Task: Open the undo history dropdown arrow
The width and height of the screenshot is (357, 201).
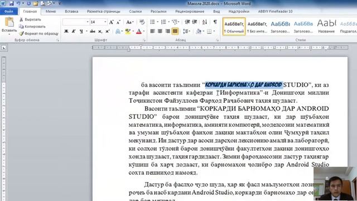Action: [x=23, y=3]
